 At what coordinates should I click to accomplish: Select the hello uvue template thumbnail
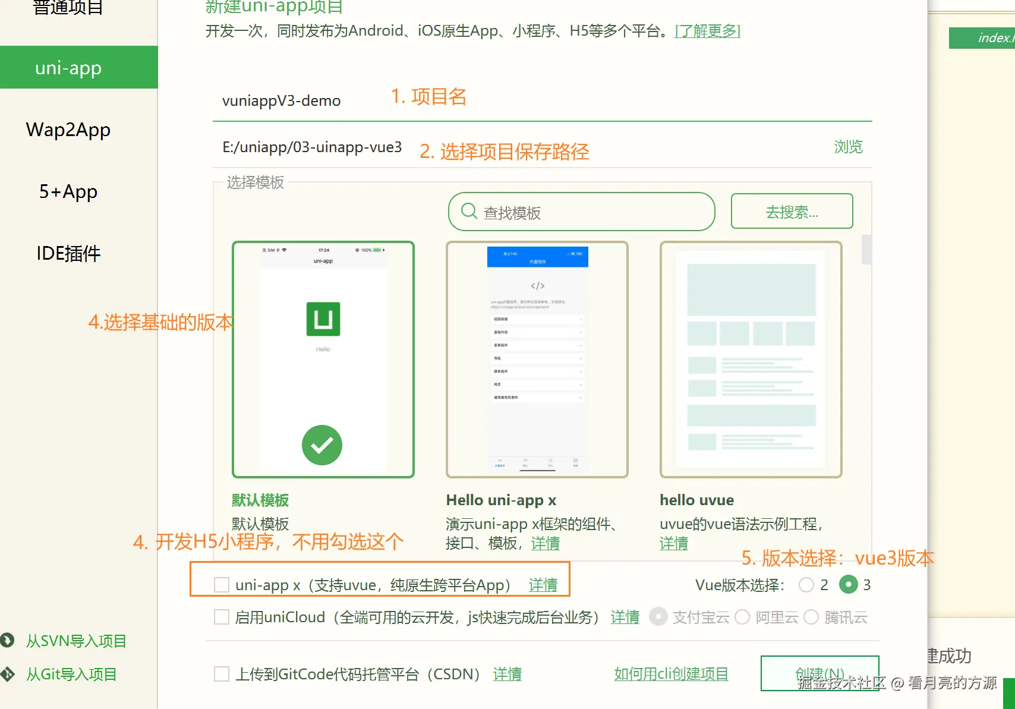click(751, 359)
